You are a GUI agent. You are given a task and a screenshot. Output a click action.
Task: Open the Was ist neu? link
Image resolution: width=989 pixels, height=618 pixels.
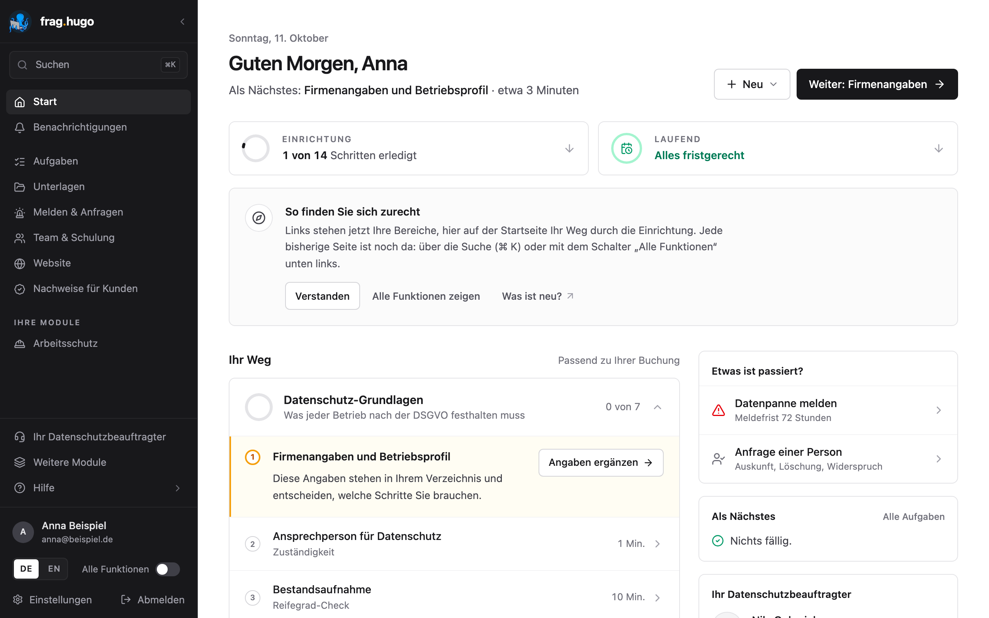pyautogui.click(x=537, y=296)
